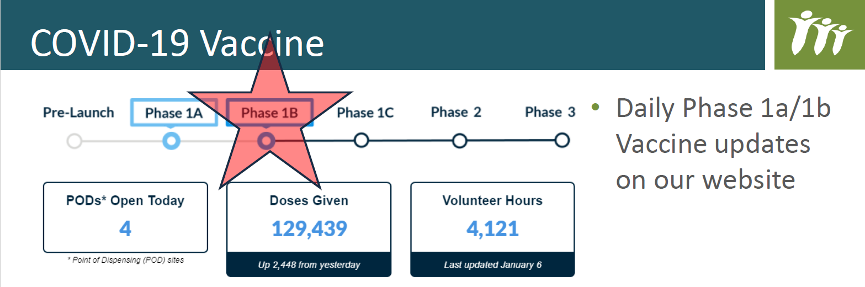
Task: Click the Phase 1A label box
Action: click(x=174, y=113)
